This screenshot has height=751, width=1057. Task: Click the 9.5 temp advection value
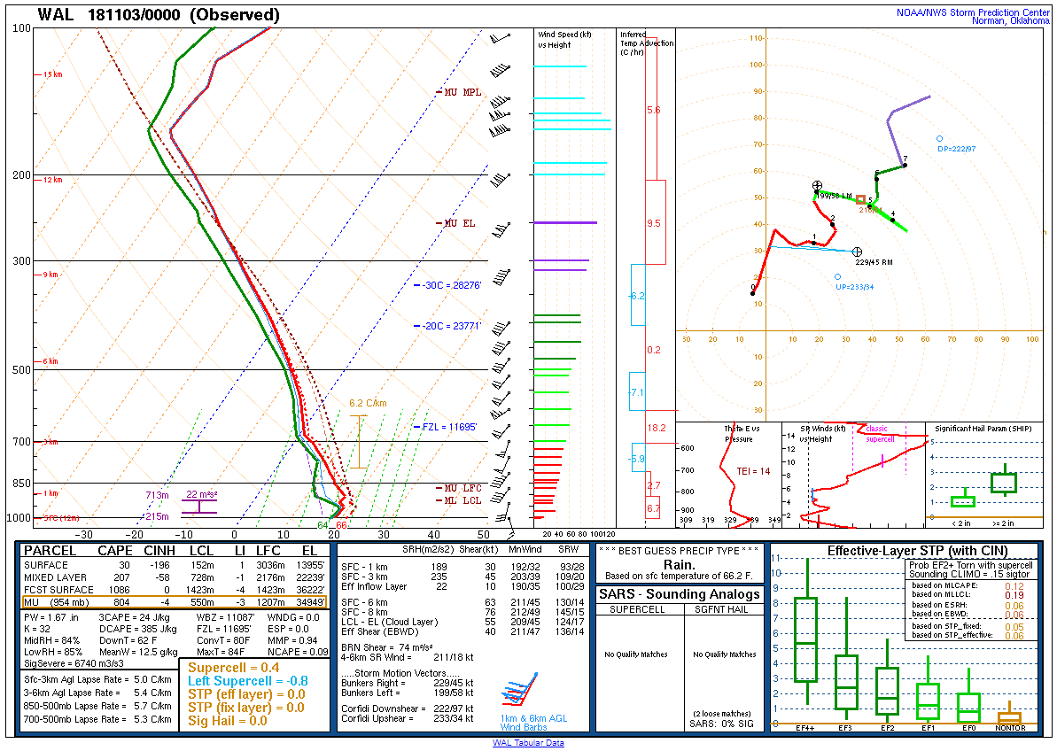pyautogui.click(x=654, y=223)
